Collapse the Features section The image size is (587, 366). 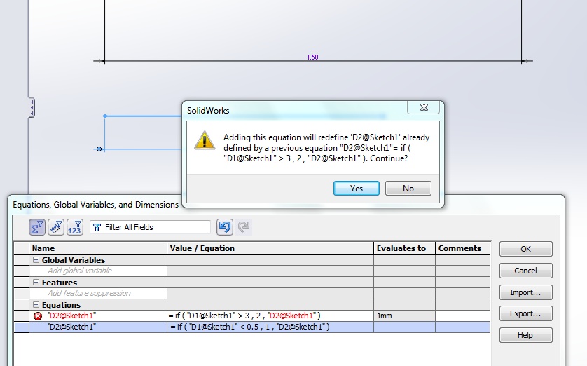tap(36, 282)
